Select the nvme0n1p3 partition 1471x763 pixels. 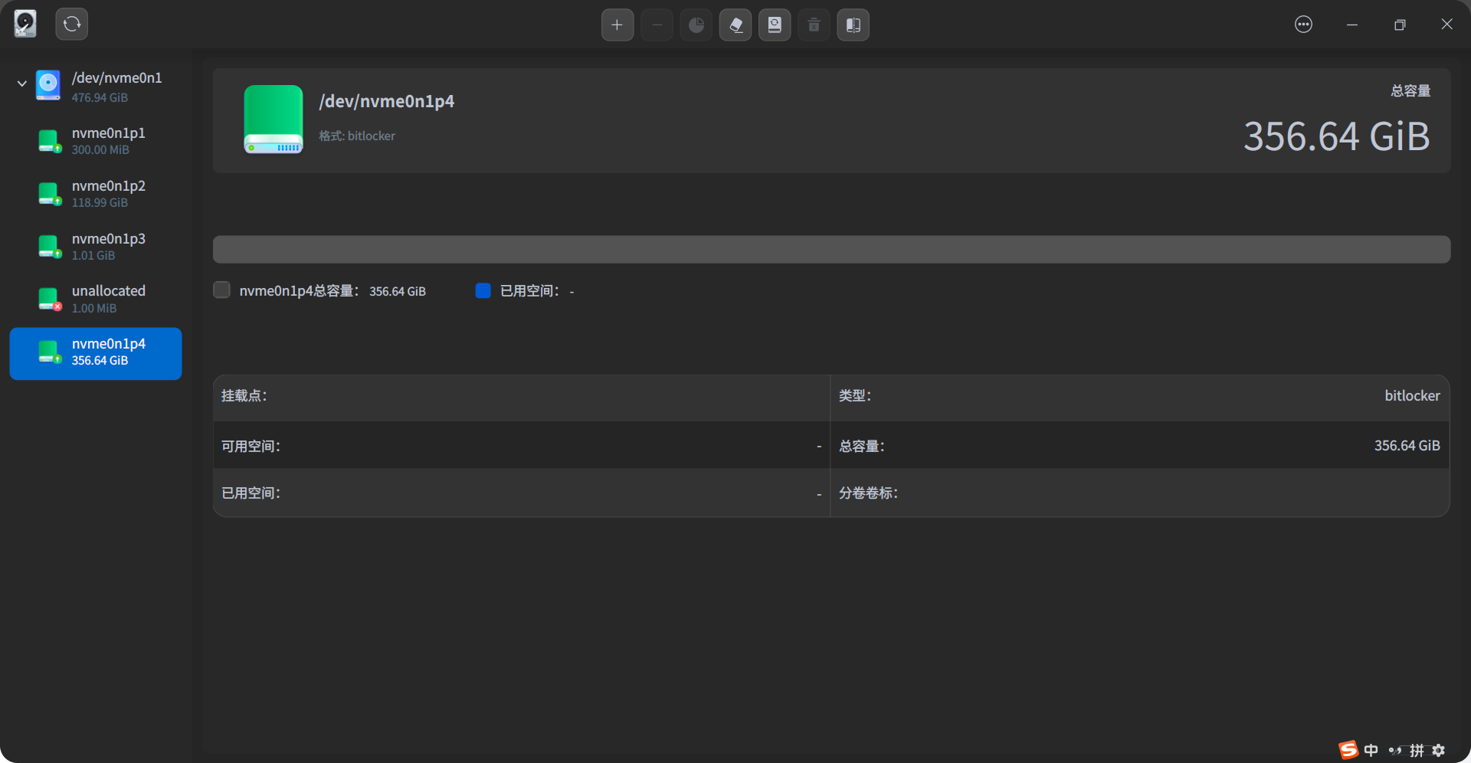coord(95,246)
